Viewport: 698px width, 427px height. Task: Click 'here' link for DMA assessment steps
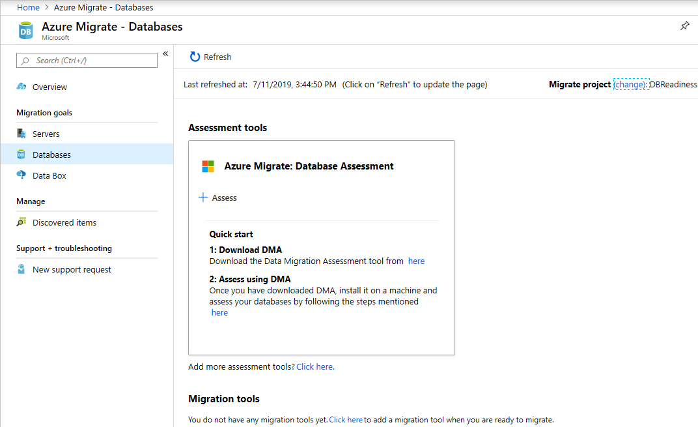pyautogui.click(x=219, y=312)
